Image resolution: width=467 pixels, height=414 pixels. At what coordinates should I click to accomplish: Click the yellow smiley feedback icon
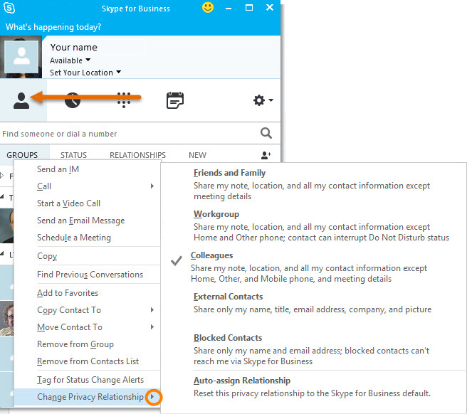[208, 9]
